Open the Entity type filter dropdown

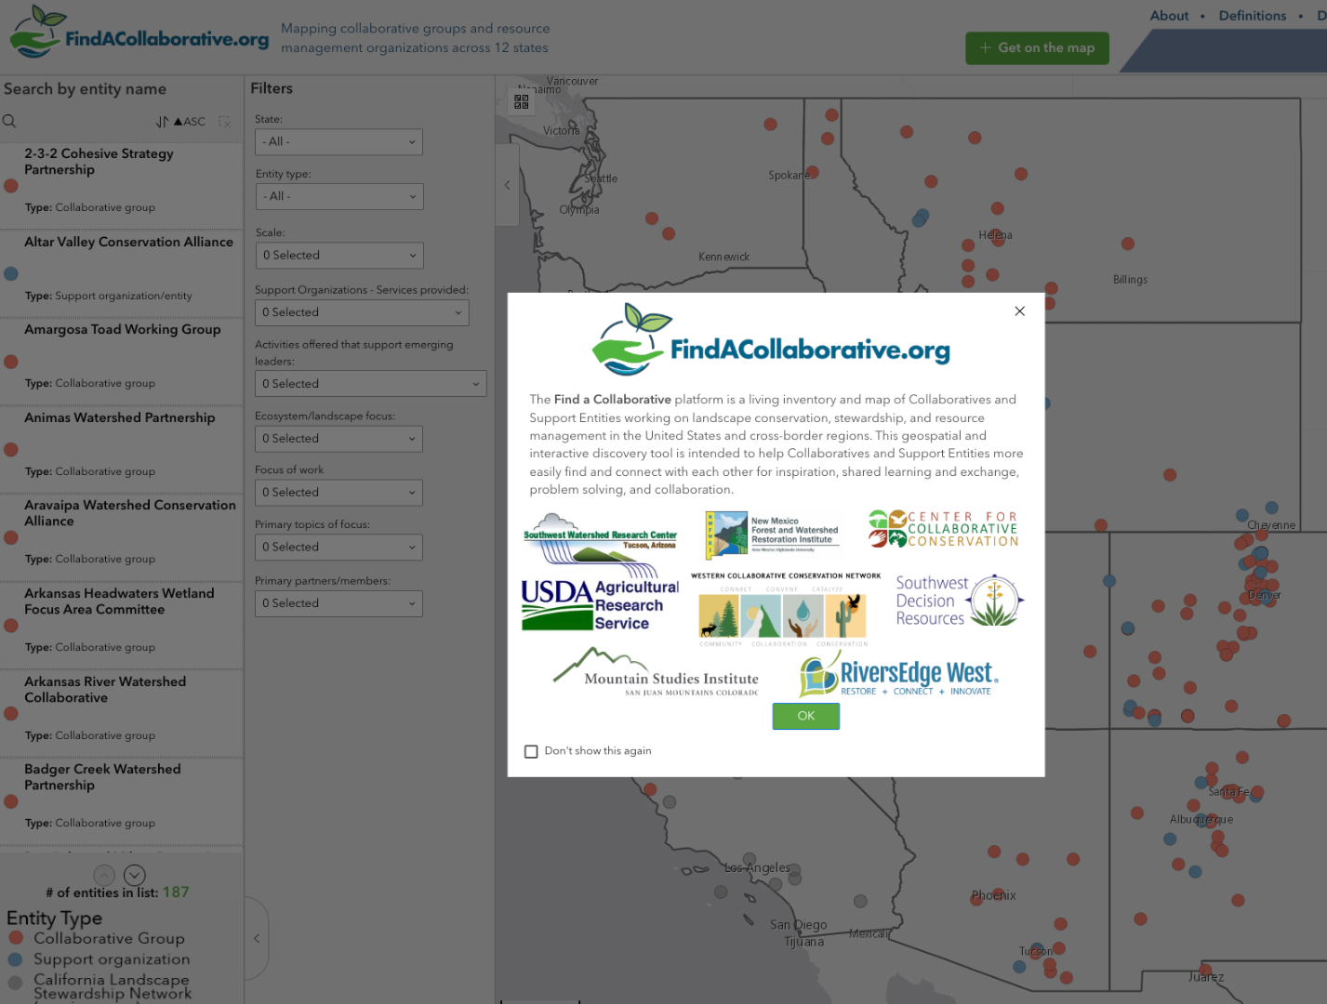click(x=339, y=196)
